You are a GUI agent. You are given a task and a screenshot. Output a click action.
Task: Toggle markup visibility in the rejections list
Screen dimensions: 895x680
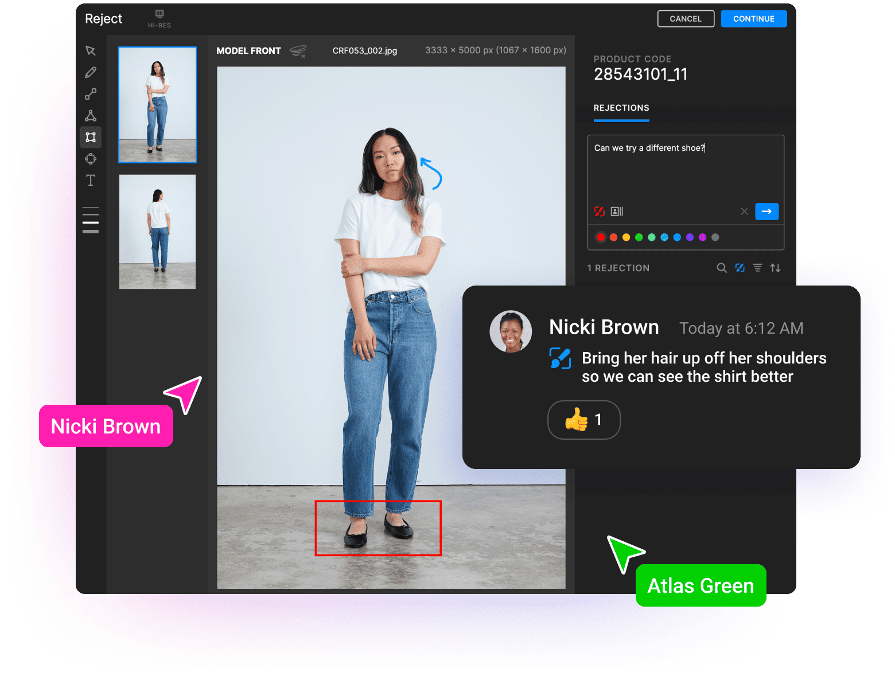pyautogui.click(x=740, y=268)
